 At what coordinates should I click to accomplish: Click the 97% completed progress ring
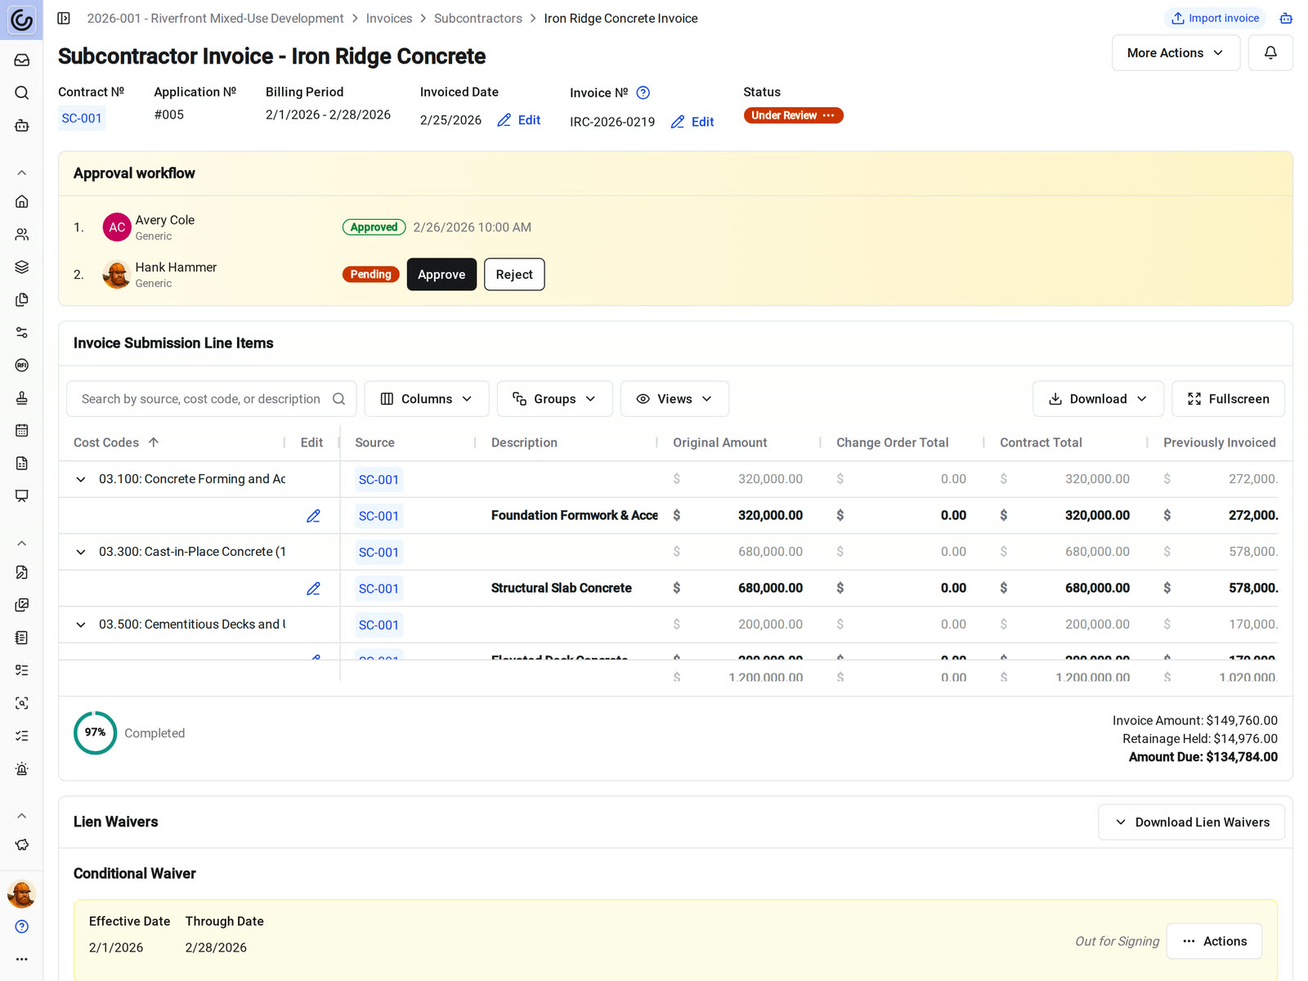pyautogui.click(x=96, y=733)
